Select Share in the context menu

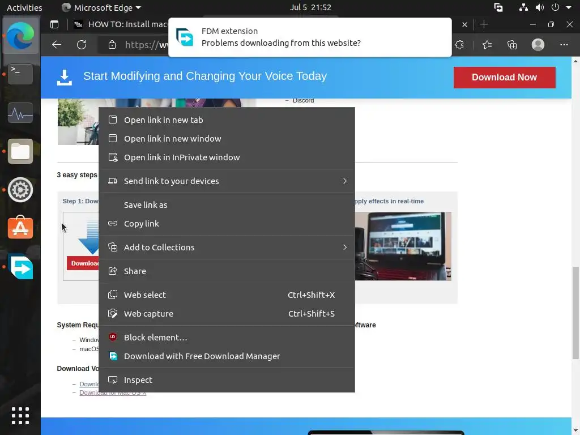pyautogui.click(x=227, y=271)
